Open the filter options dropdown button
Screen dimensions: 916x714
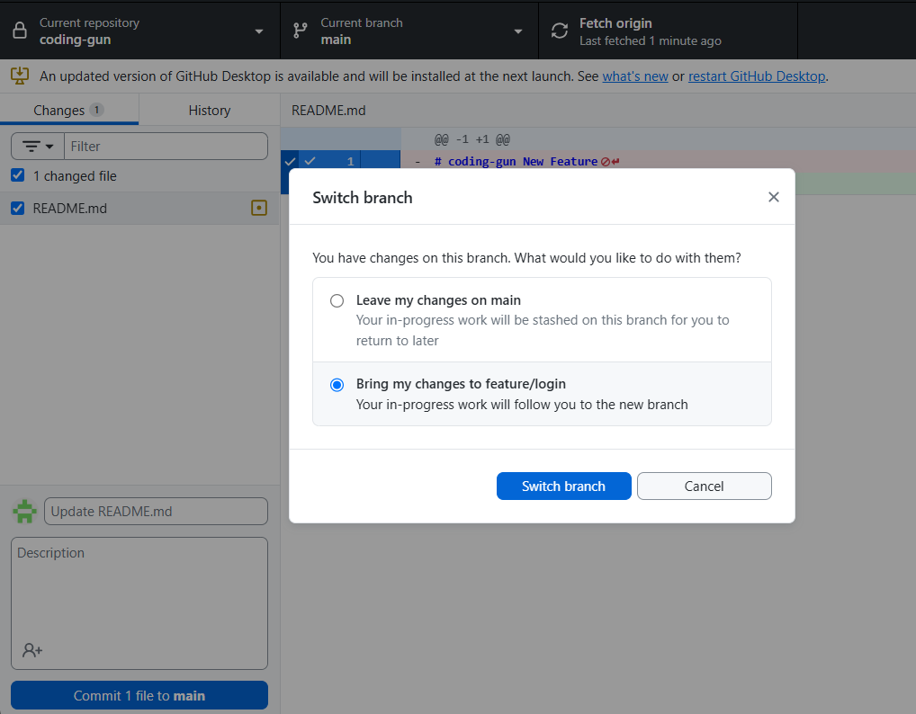pyautogui.click(x=38, y=146)
